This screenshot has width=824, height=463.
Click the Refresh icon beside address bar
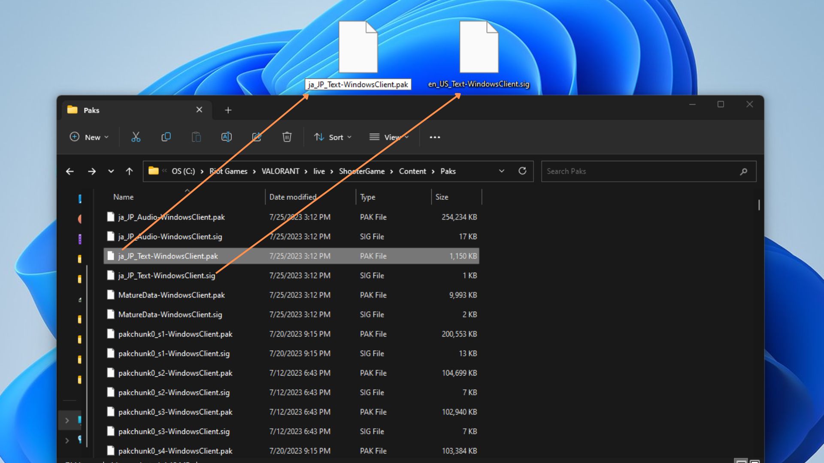point(522,171)
